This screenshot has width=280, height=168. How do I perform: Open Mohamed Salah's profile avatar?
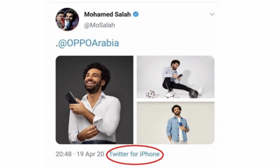pyautogui.click(x=67, y=19)
